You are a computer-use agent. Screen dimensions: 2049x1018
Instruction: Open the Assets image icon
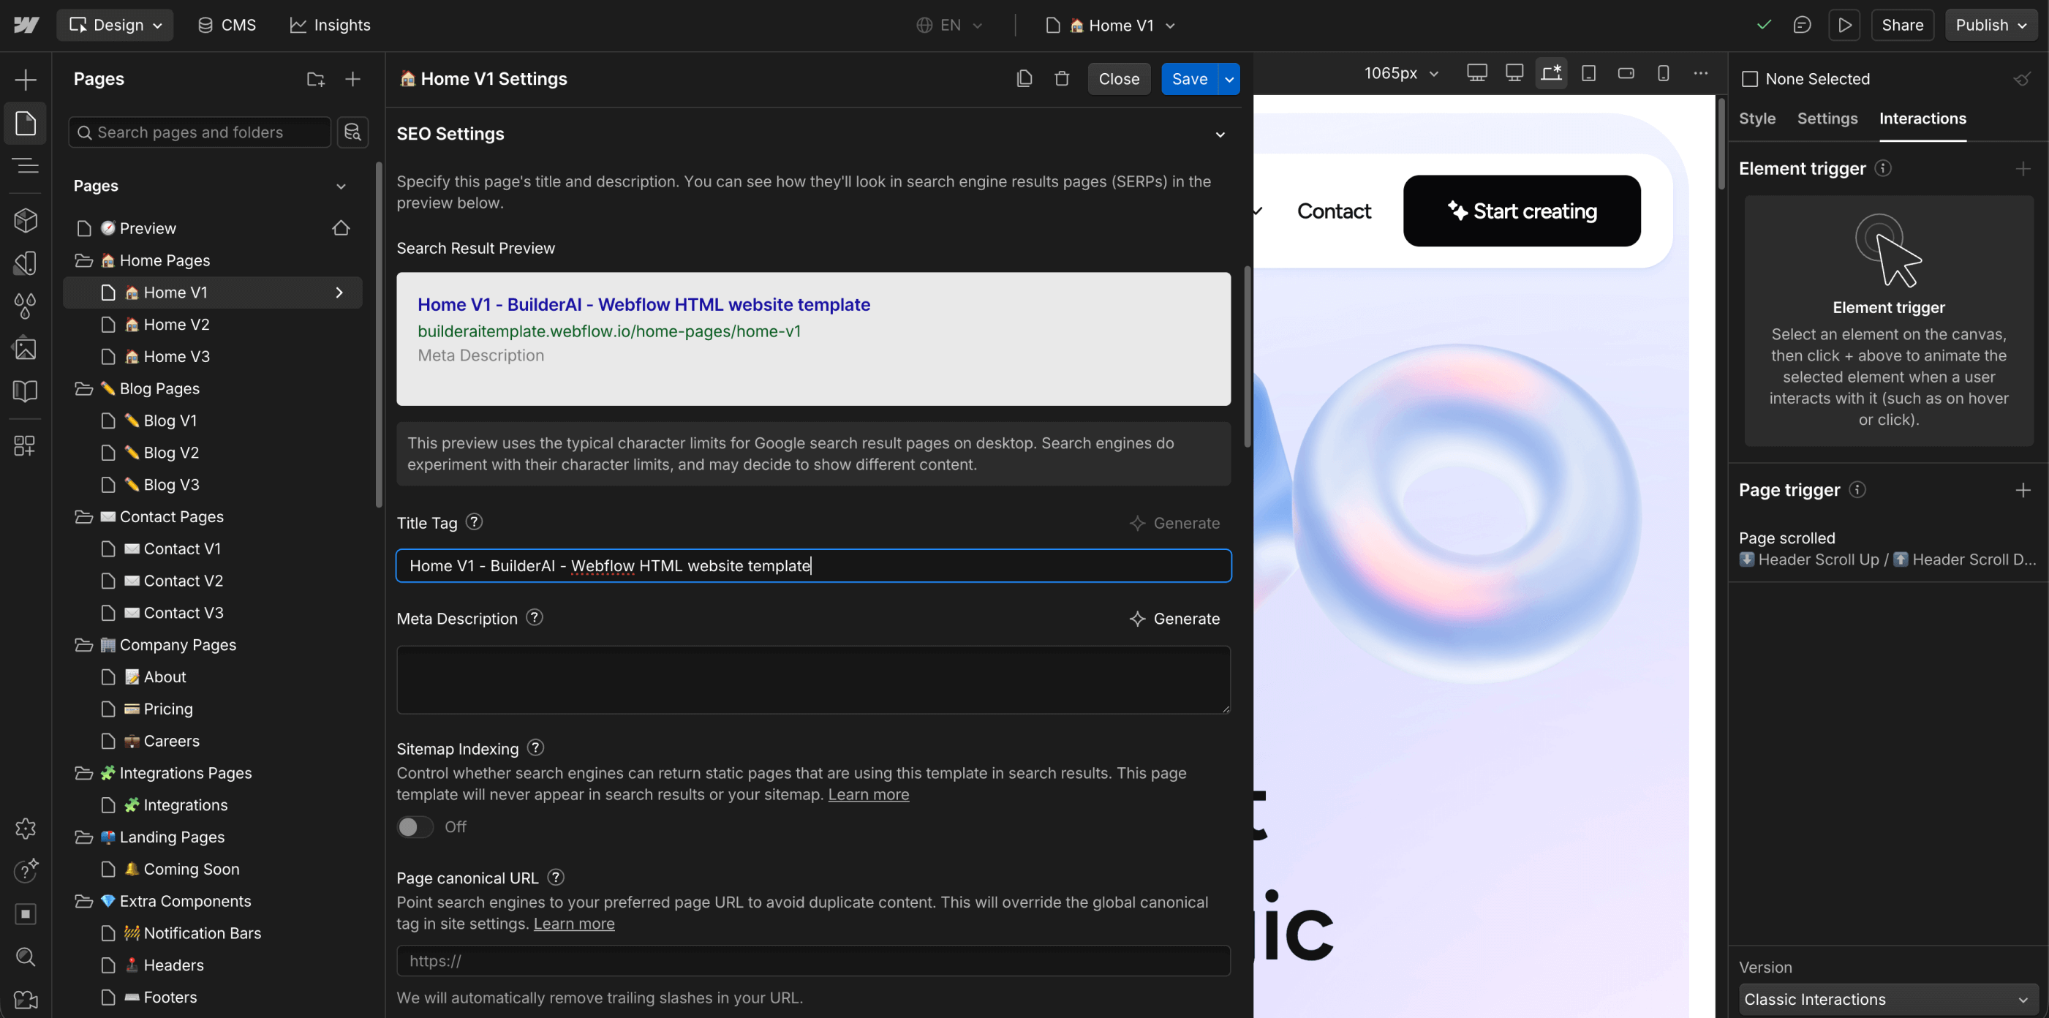click(x=26, y=348)
